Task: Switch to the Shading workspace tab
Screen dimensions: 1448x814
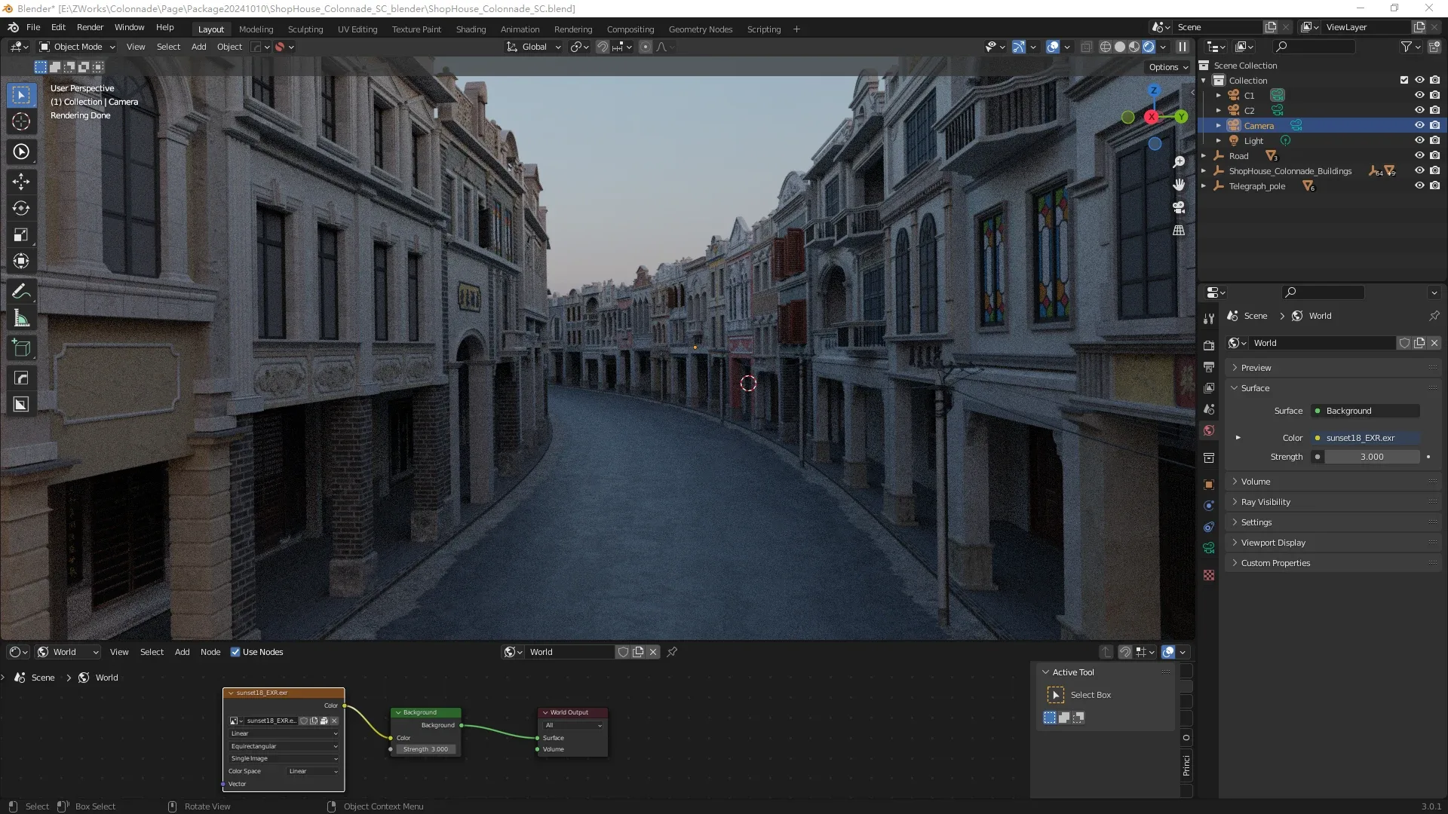Action: click(471, 29)
